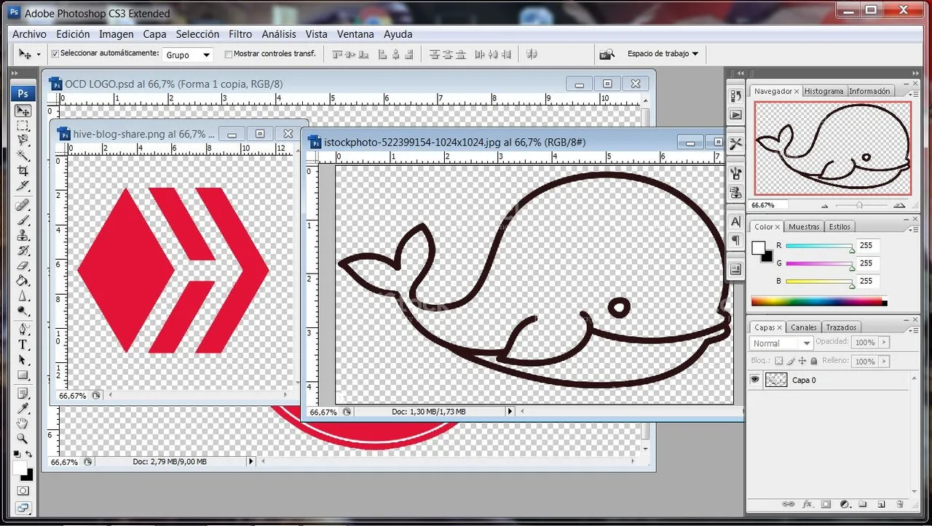
Task: Create a new adjustment layer icon
Action: [x=845, y=503]
